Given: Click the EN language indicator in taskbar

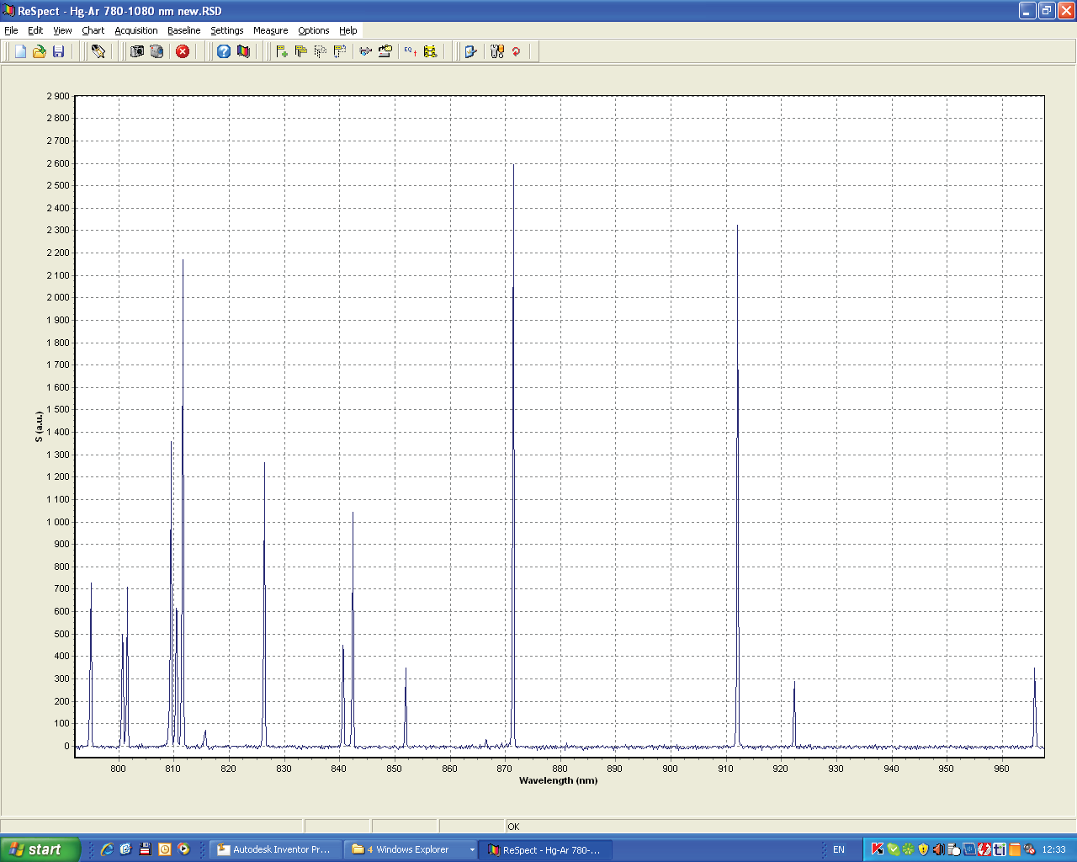Looking at the screenshot, I should coord(838,849).
